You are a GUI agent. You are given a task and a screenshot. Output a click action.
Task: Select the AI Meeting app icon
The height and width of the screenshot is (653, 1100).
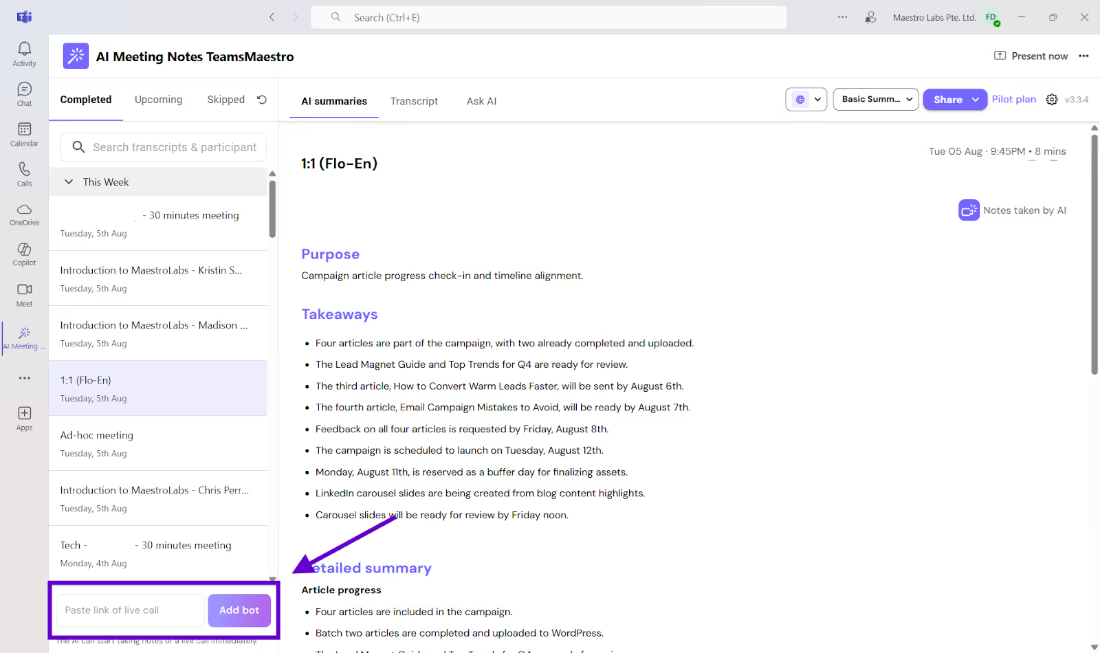coord(24,337)
